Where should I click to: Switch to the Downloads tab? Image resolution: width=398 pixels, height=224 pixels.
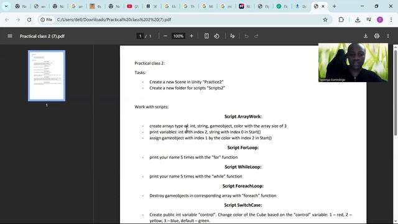[301, 6]
